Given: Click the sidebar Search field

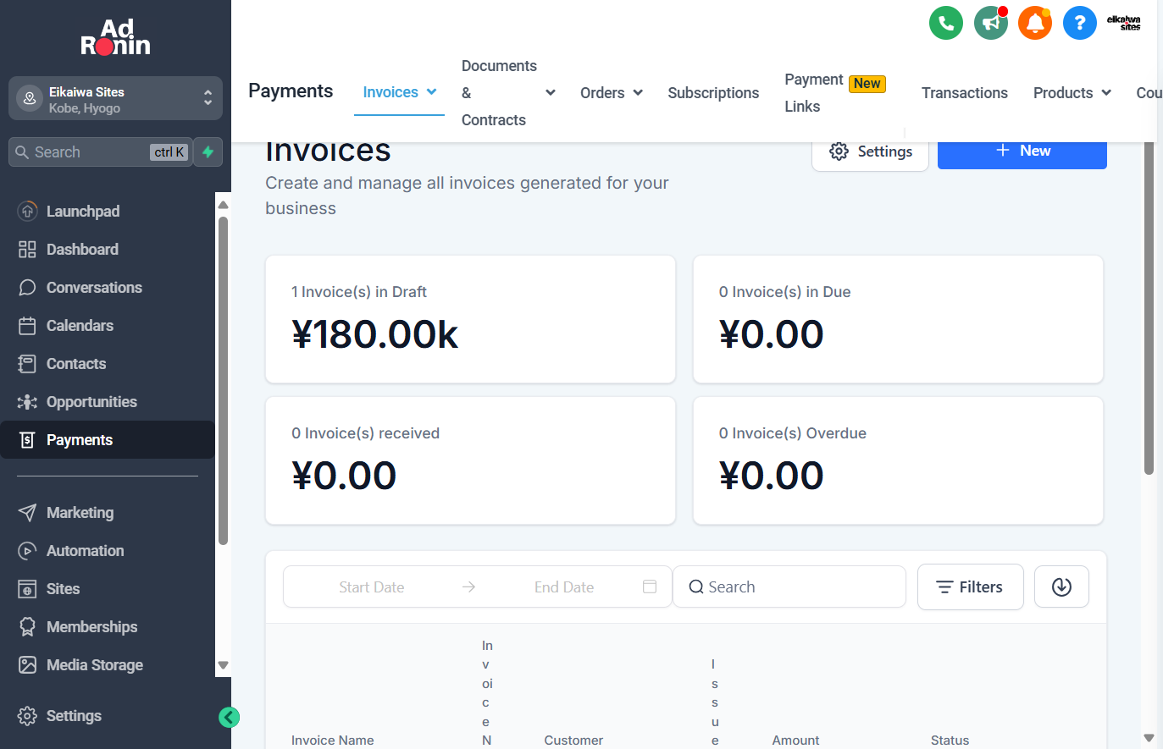Looking at the screenshot, I should pos(101,152).
